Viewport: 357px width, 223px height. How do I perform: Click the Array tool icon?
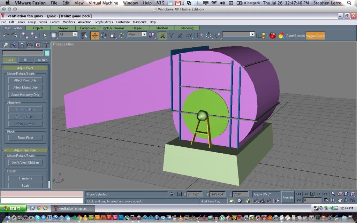tap(208, 36)
